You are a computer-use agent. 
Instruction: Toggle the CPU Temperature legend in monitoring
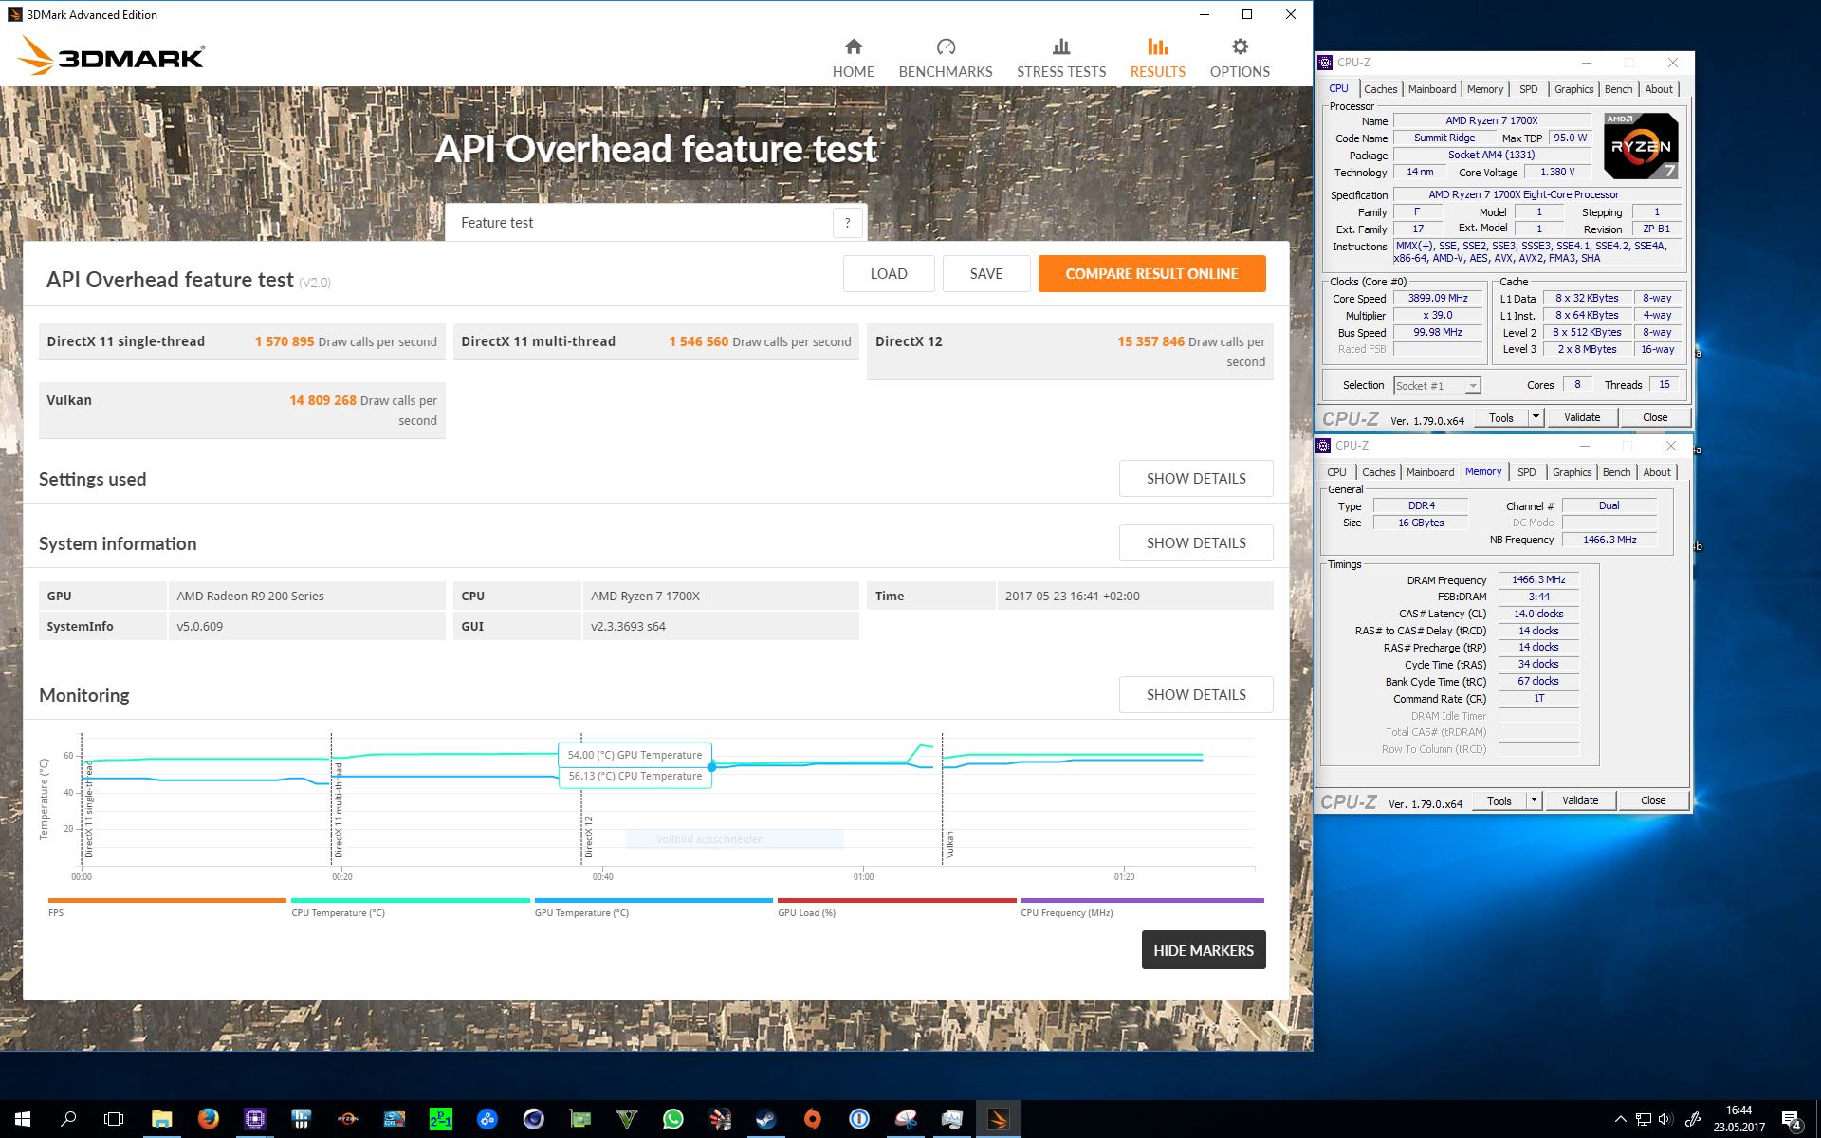[338, 912]
